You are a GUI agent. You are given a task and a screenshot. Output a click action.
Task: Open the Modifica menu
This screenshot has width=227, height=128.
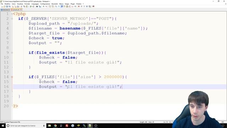point(7,4)
